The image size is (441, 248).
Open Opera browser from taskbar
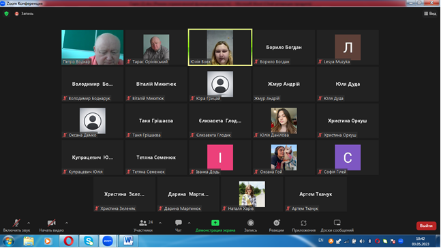click(68, 241)
